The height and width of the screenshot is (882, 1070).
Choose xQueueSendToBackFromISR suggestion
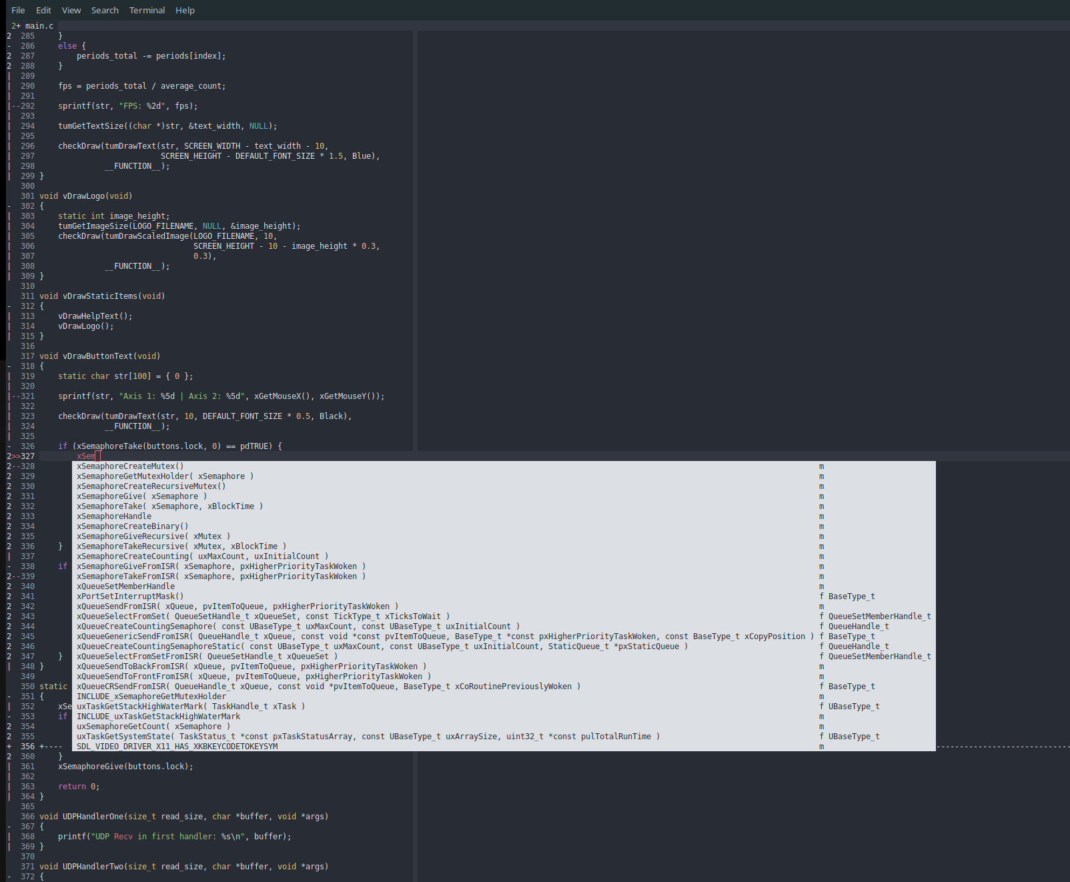click(504, 667)
